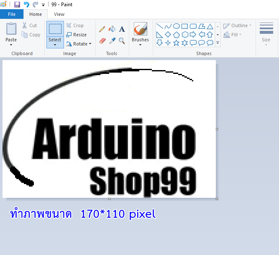Image resolution: width=279 pixels, height=255 pixels.
Task: Open the Customize Quick Access Toolbar arrow
Action: tap(43, 5)
